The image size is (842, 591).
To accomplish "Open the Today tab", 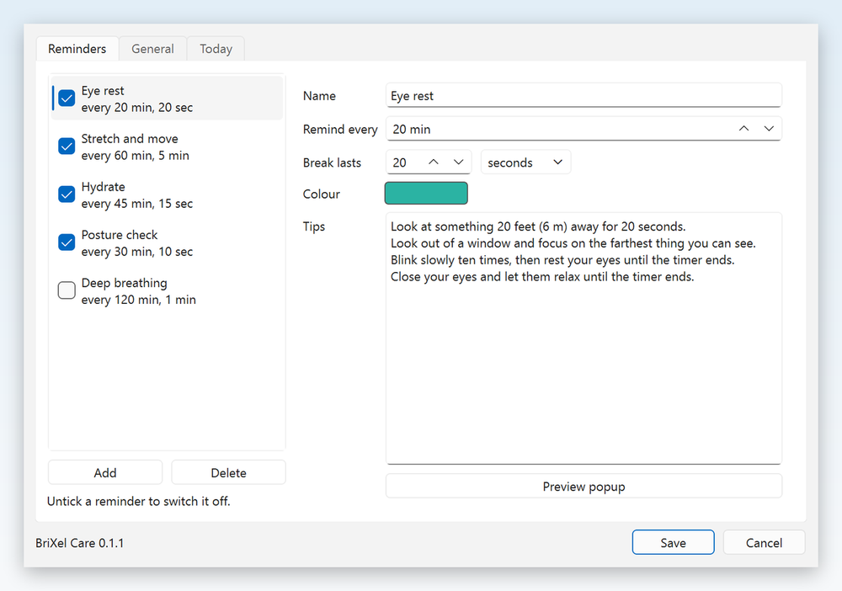I will coord(216,49).
